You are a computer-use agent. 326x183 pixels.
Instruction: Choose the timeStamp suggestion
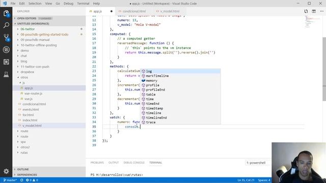coord(180,108)
